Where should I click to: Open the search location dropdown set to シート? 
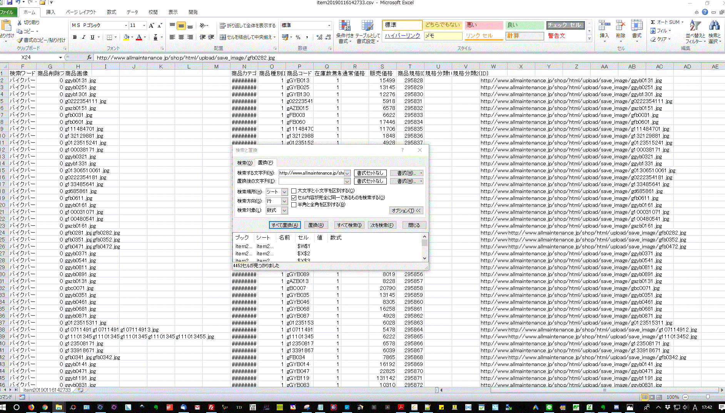click(284, 192)
